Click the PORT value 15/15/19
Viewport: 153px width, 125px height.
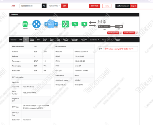pos(78,66)
